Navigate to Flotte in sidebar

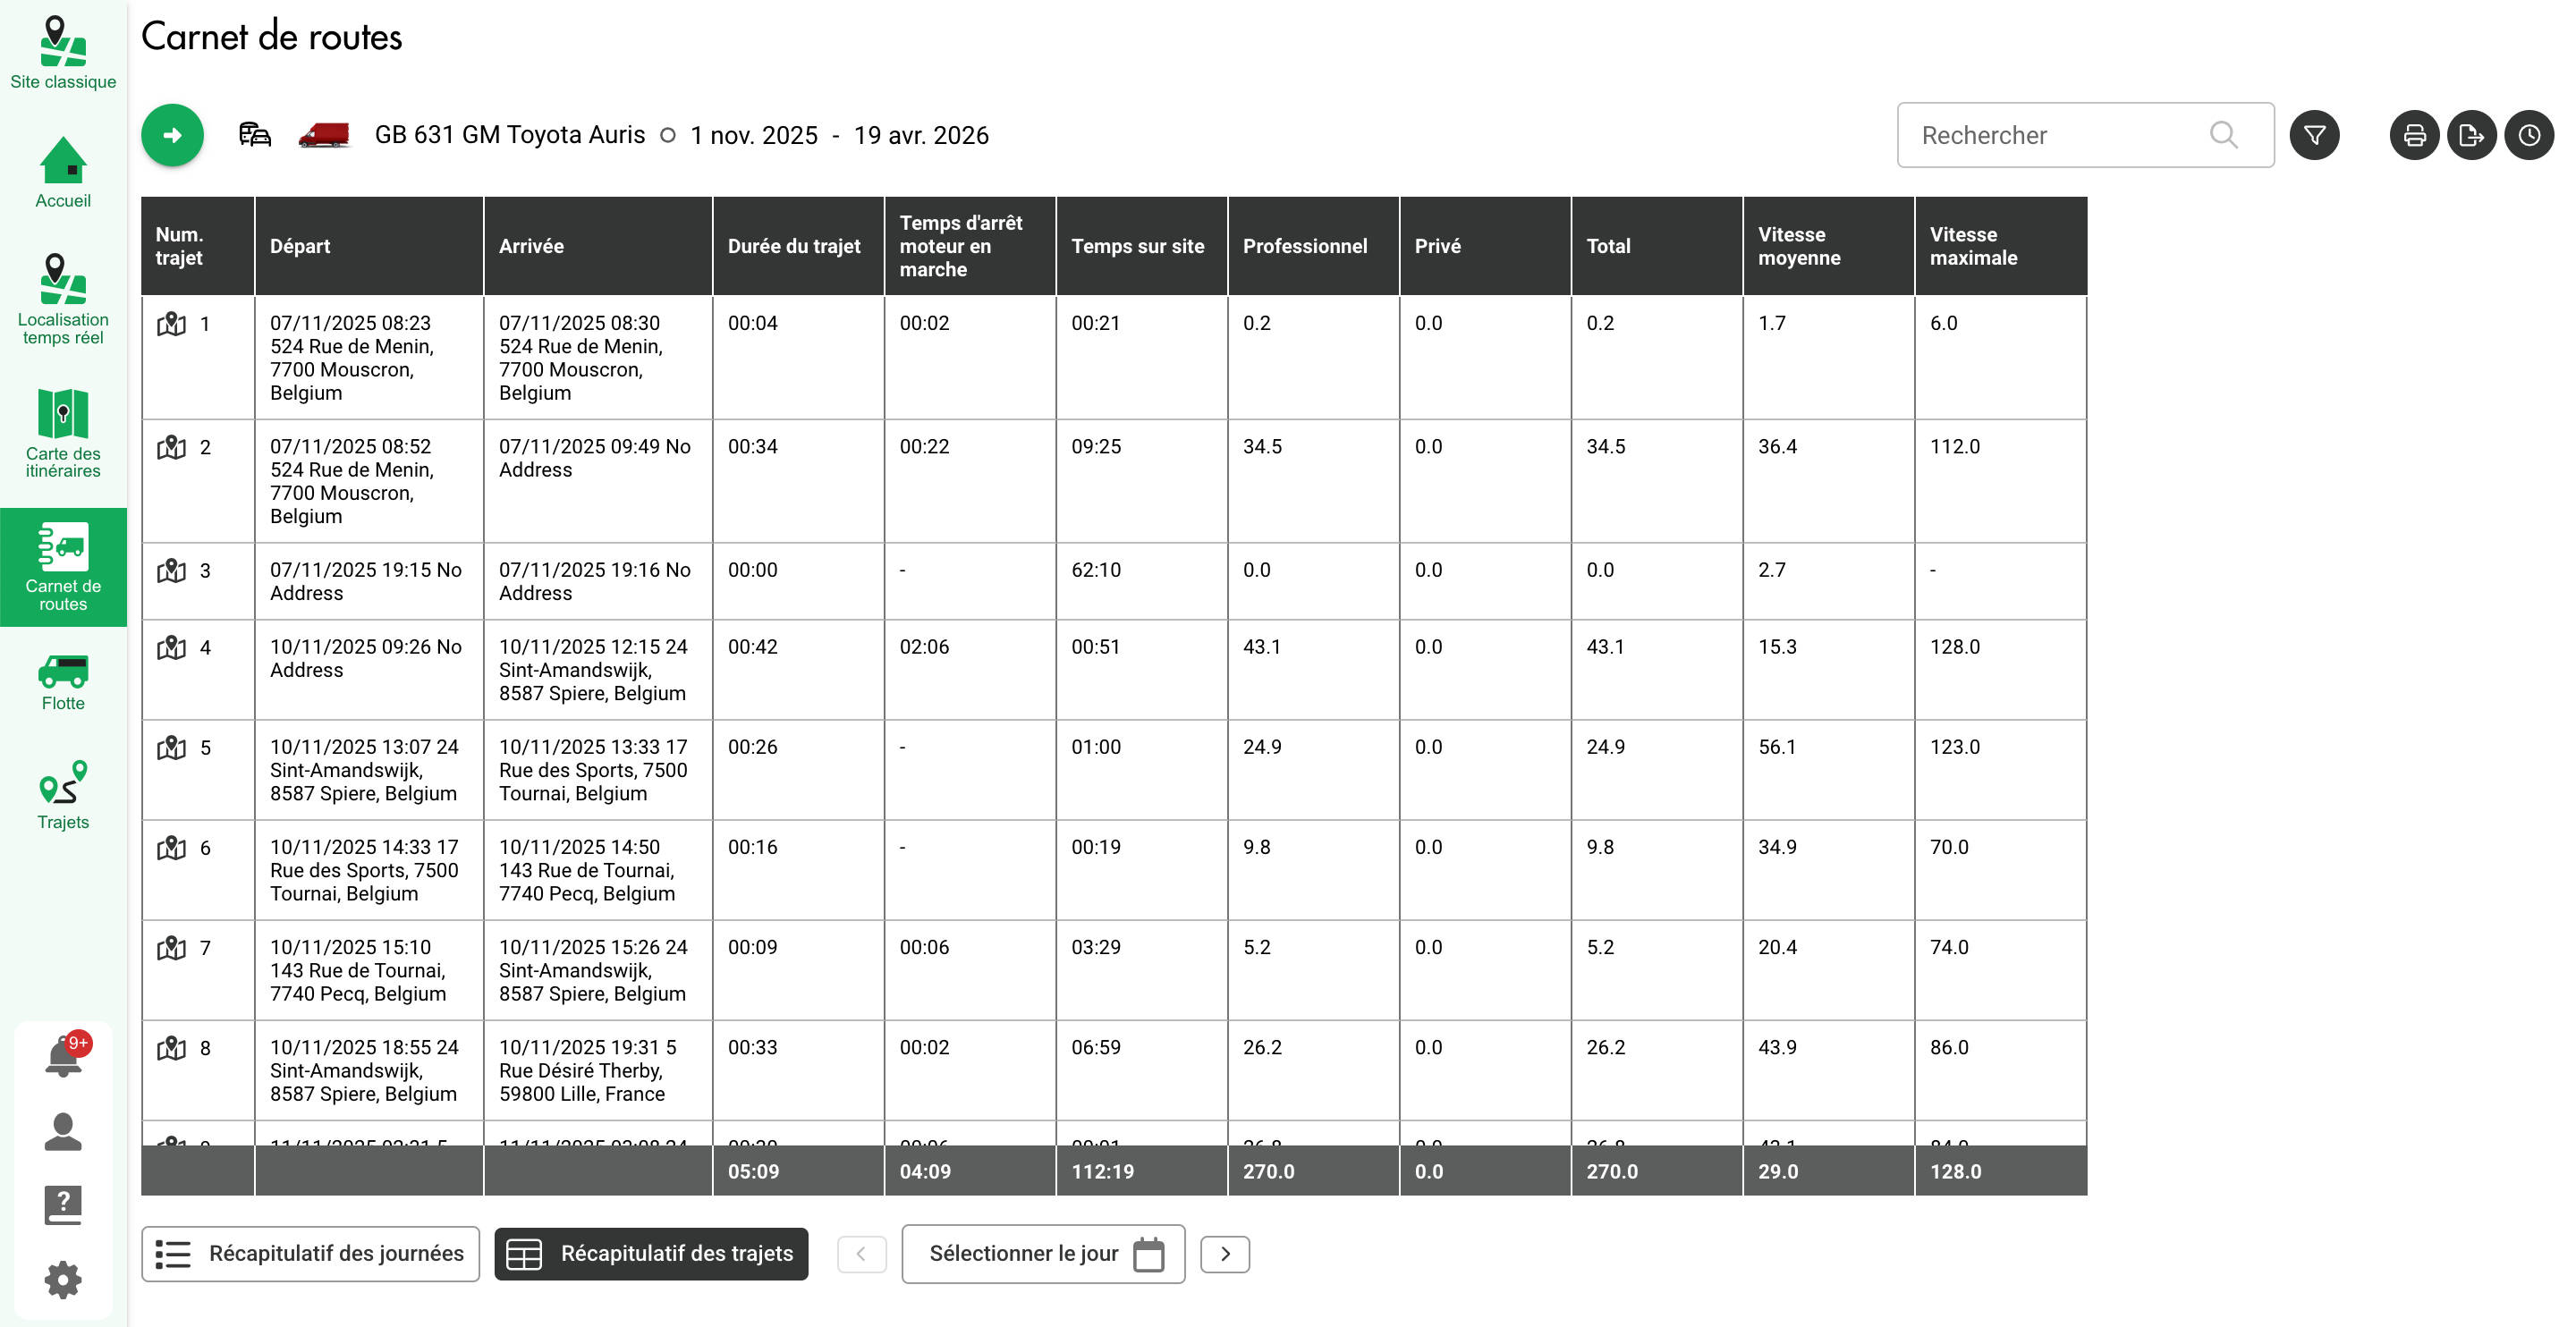click(63, 683)
